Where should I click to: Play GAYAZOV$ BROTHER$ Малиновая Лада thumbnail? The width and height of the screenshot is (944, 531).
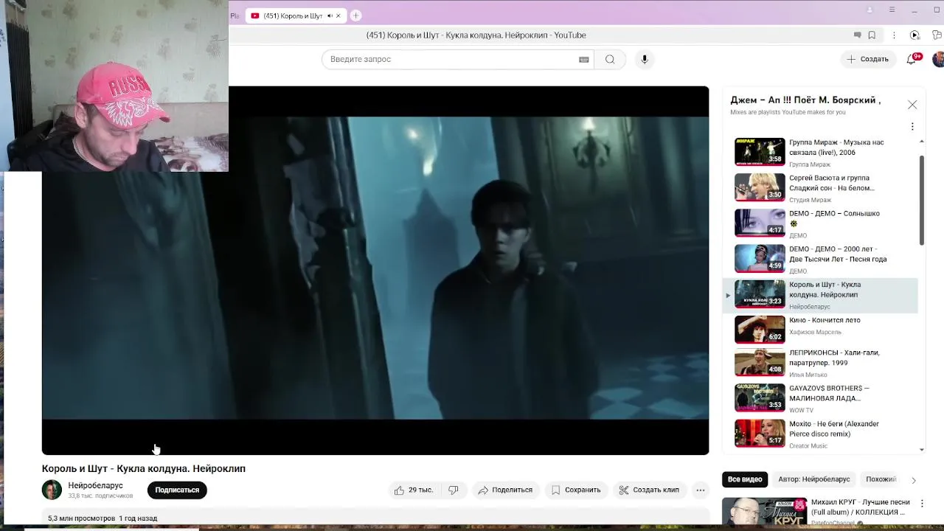(760, 397)
